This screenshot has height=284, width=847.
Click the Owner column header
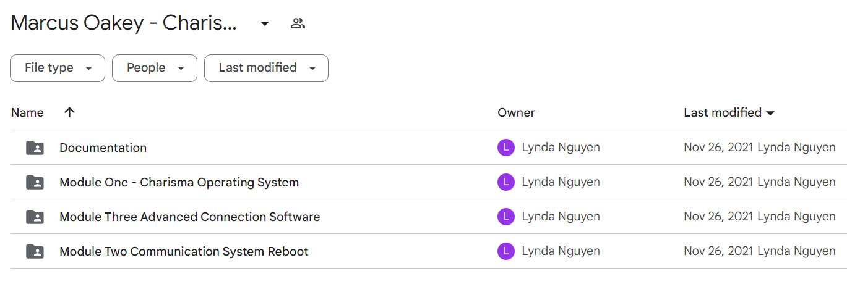(x=516, y=112)
